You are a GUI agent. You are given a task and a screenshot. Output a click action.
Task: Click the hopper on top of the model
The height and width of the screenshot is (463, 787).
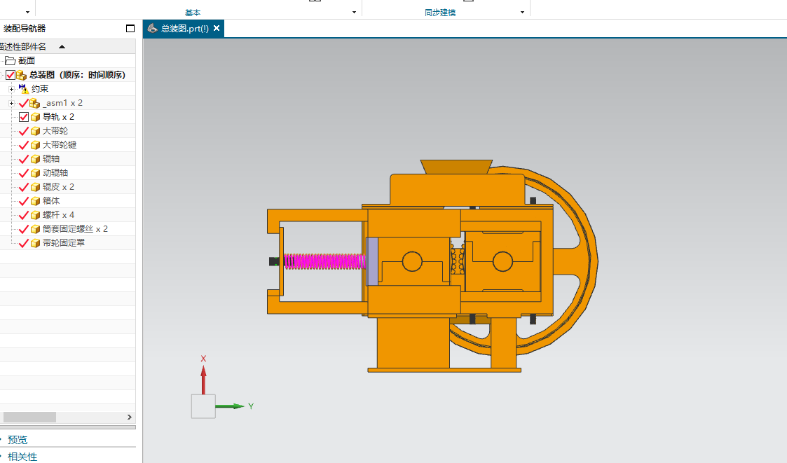point(456,167)
